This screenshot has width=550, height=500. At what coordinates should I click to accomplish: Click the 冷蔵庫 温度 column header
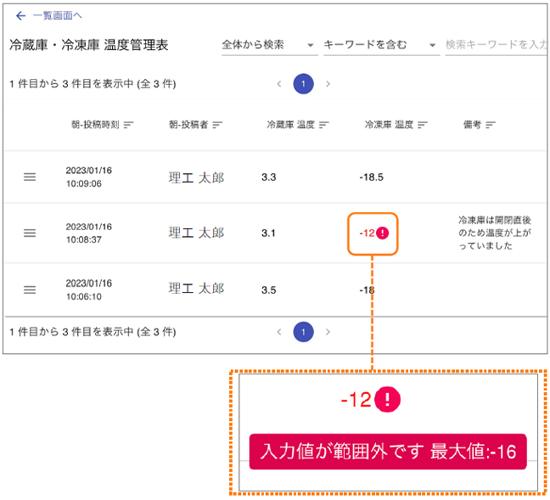point(291,125)
